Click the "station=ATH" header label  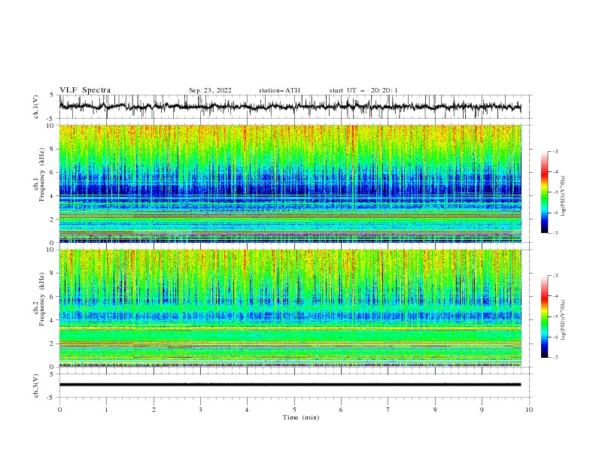(x=279, y=90)
